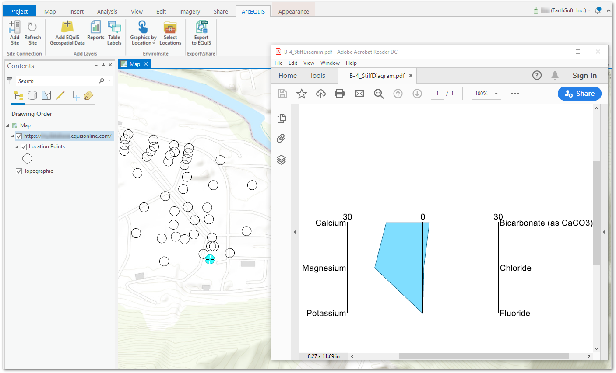
Task: Switch to the Analysis ribbon tab
Action: [x=107, y=11]
